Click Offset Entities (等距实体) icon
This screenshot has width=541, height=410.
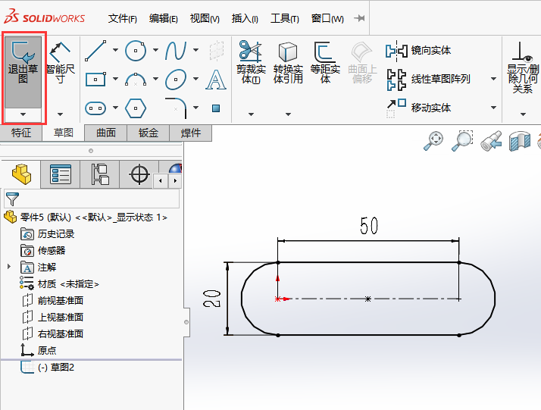click(324, 52)
